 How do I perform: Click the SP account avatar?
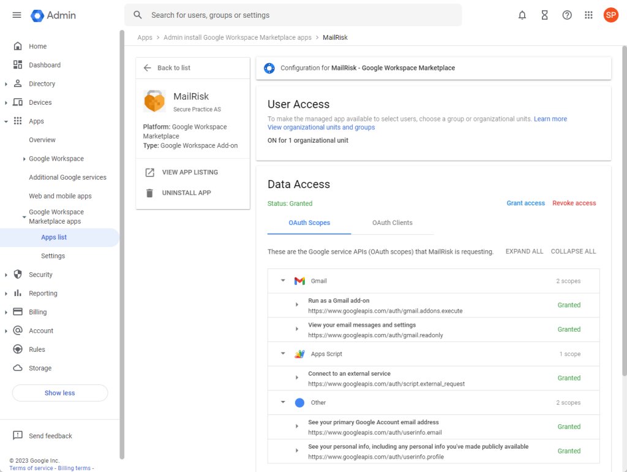pyautogui.click(x=610, y=15)
